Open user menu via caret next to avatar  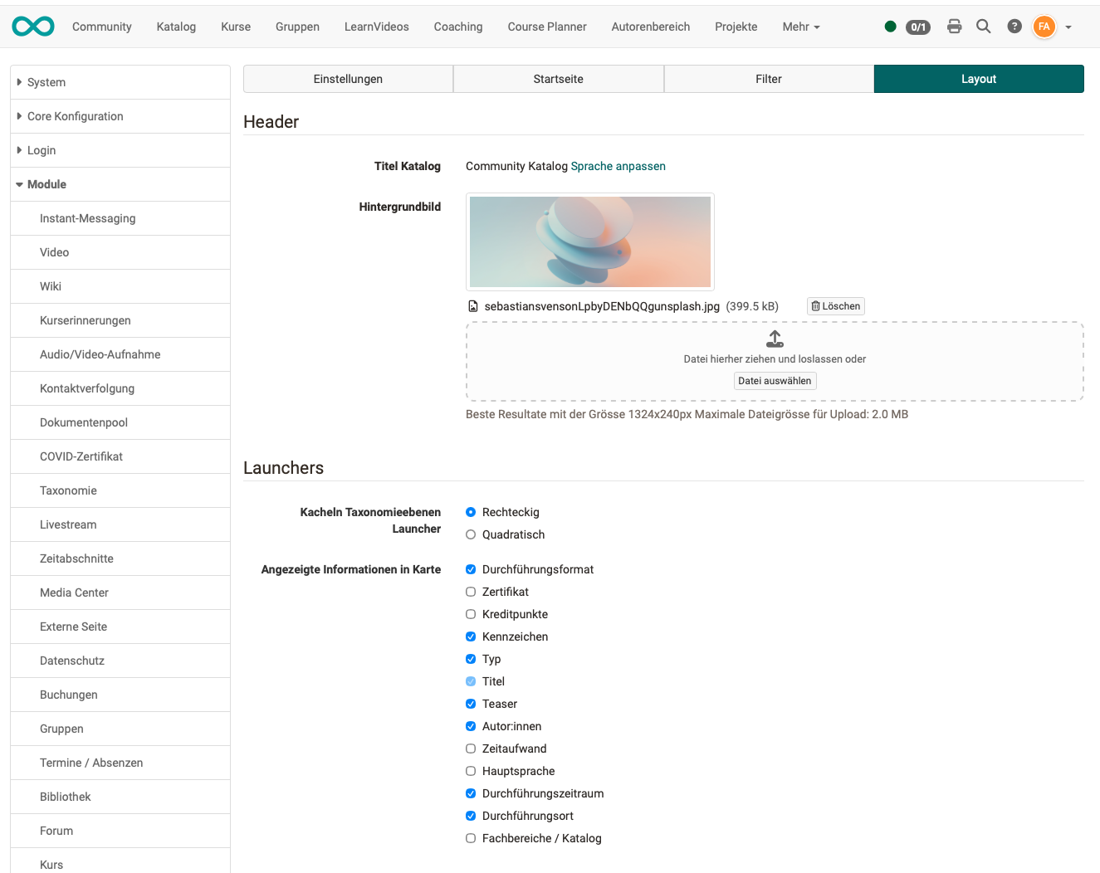pos(1068,26)
